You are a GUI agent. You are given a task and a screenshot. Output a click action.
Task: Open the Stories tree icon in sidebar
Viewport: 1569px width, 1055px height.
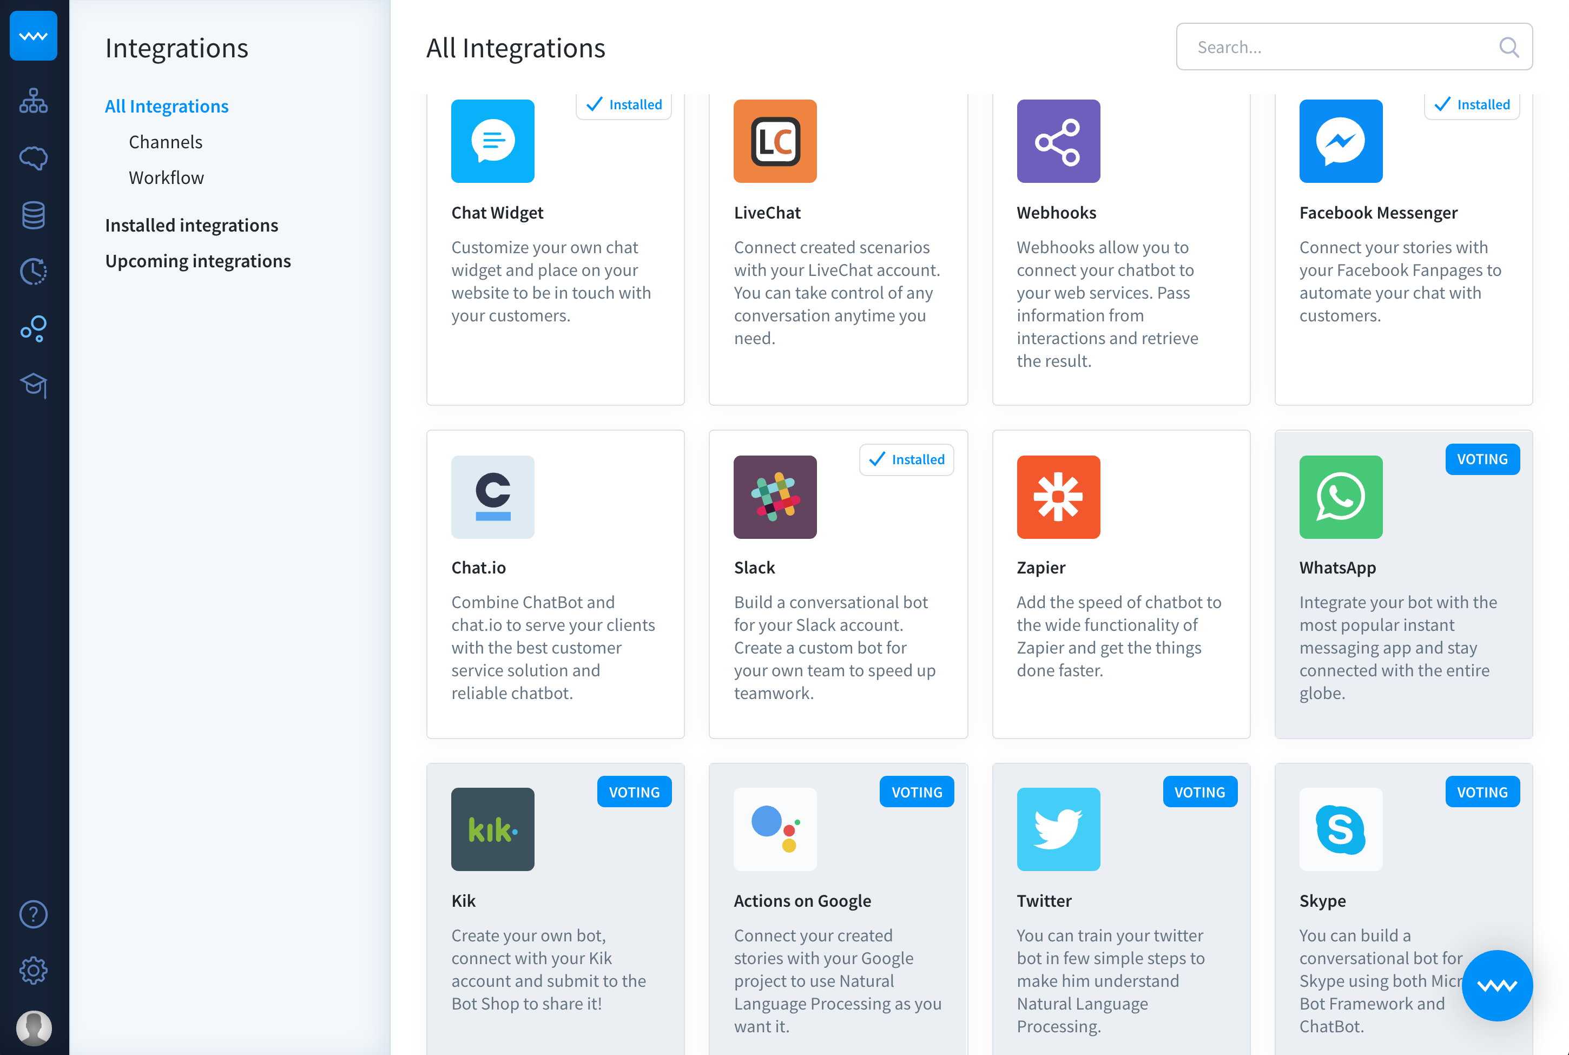click(34, 101)
